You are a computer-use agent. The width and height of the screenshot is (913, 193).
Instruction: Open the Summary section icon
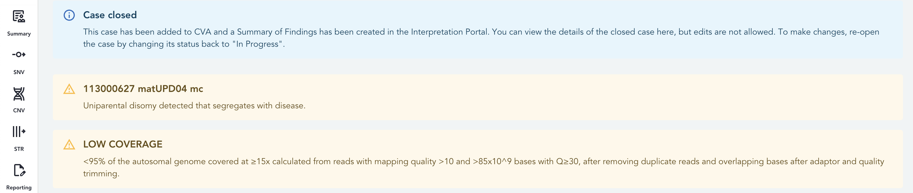(x=19, y=16)
